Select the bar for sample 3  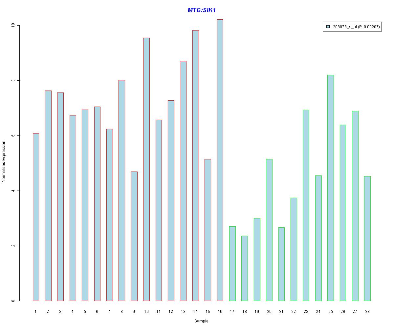point(60,196)
